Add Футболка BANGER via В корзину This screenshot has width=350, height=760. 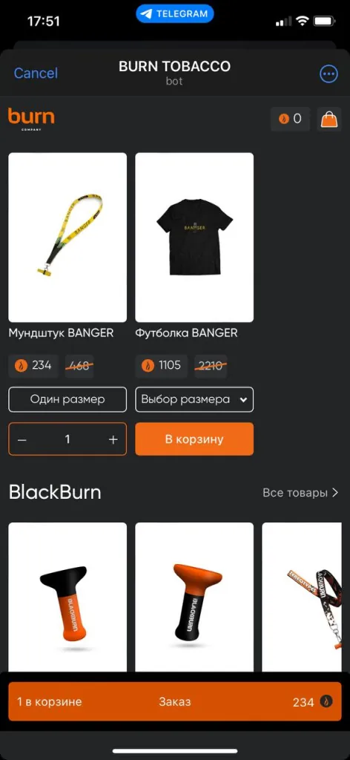coord(194,439)
